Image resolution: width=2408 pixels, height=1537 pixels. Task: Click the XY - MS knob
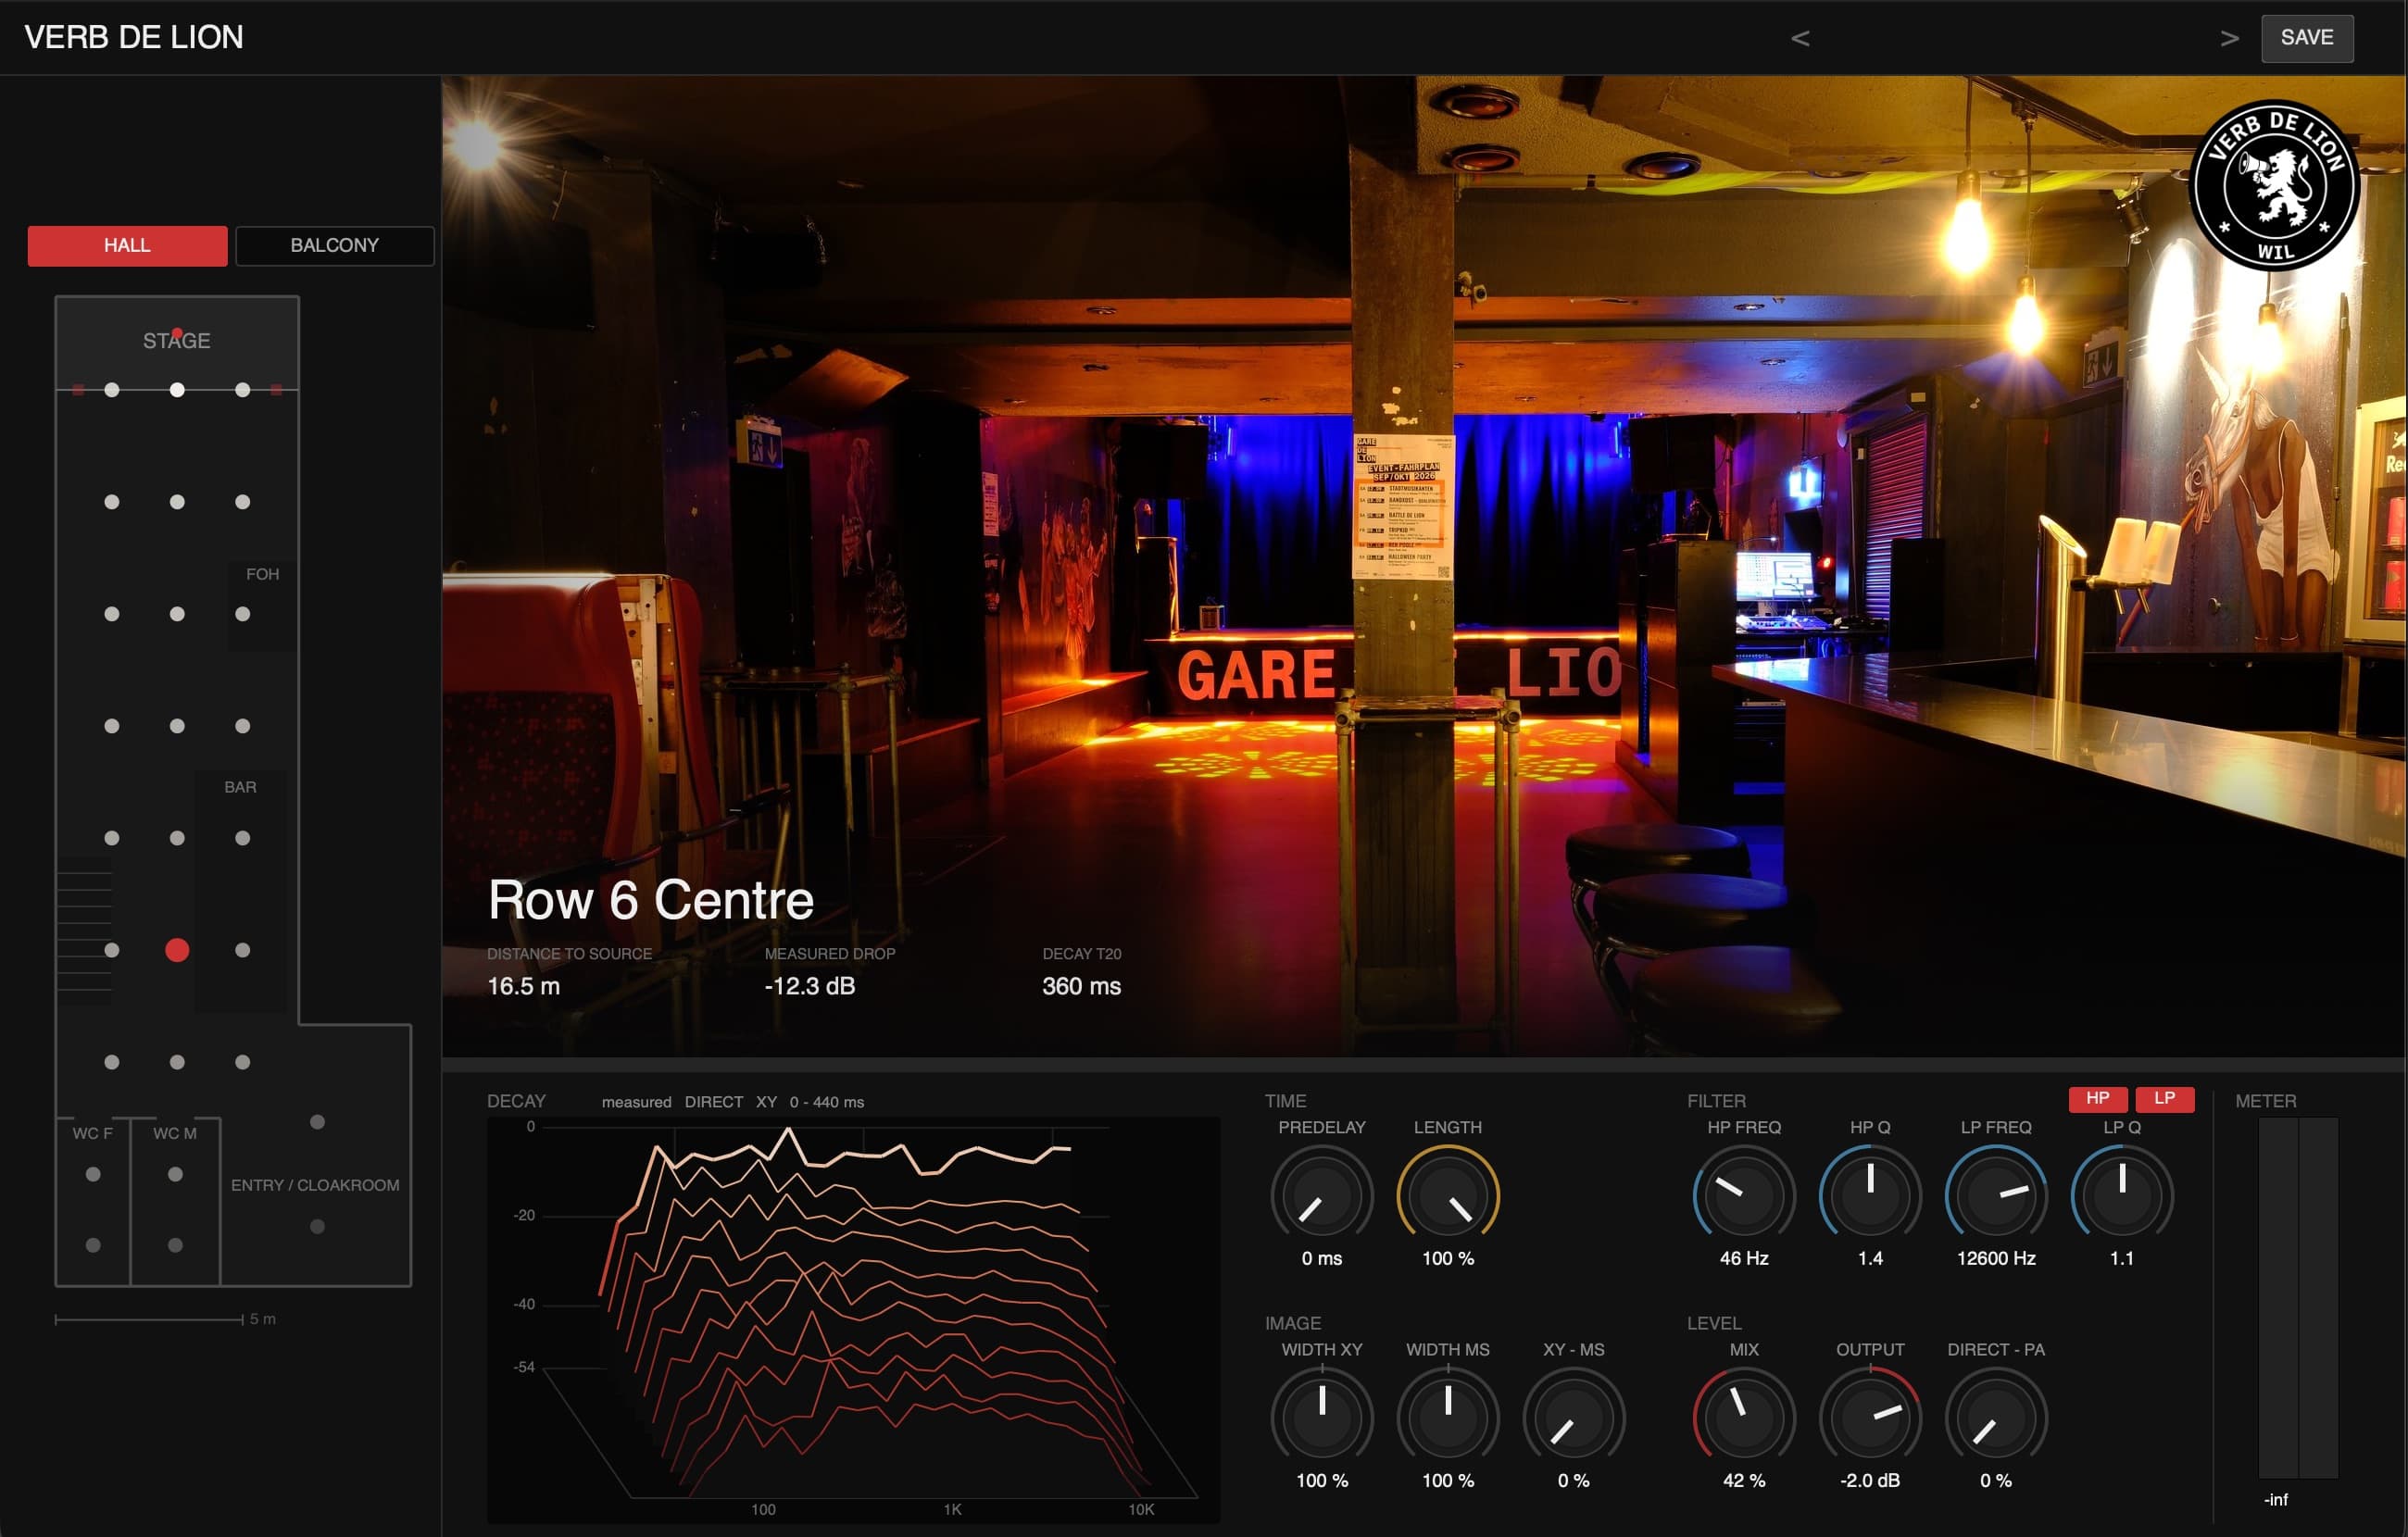(x=1574, y=1417)
